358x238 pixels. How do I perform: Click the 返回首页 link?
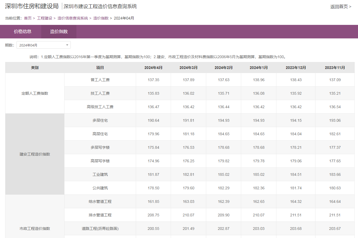click(x=341, y=6)
